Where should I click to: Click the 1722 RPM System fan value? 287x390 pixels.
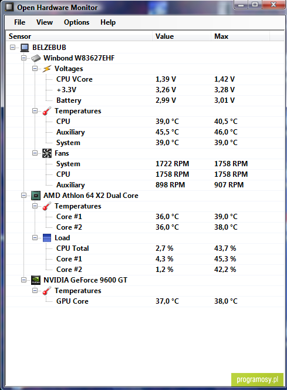172,164
